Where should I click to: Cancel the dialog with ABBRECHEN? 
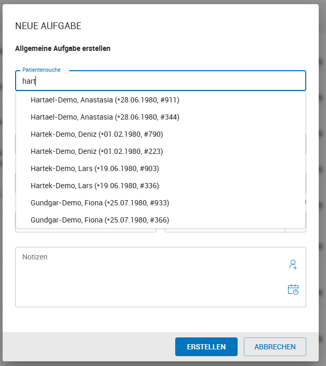pos(275,347)
